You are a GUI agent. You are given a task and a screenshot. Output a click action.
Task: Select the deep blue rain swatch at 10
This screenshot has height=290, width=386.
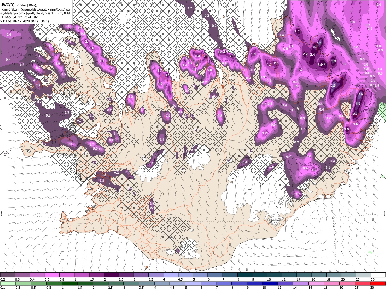(269, 283)
